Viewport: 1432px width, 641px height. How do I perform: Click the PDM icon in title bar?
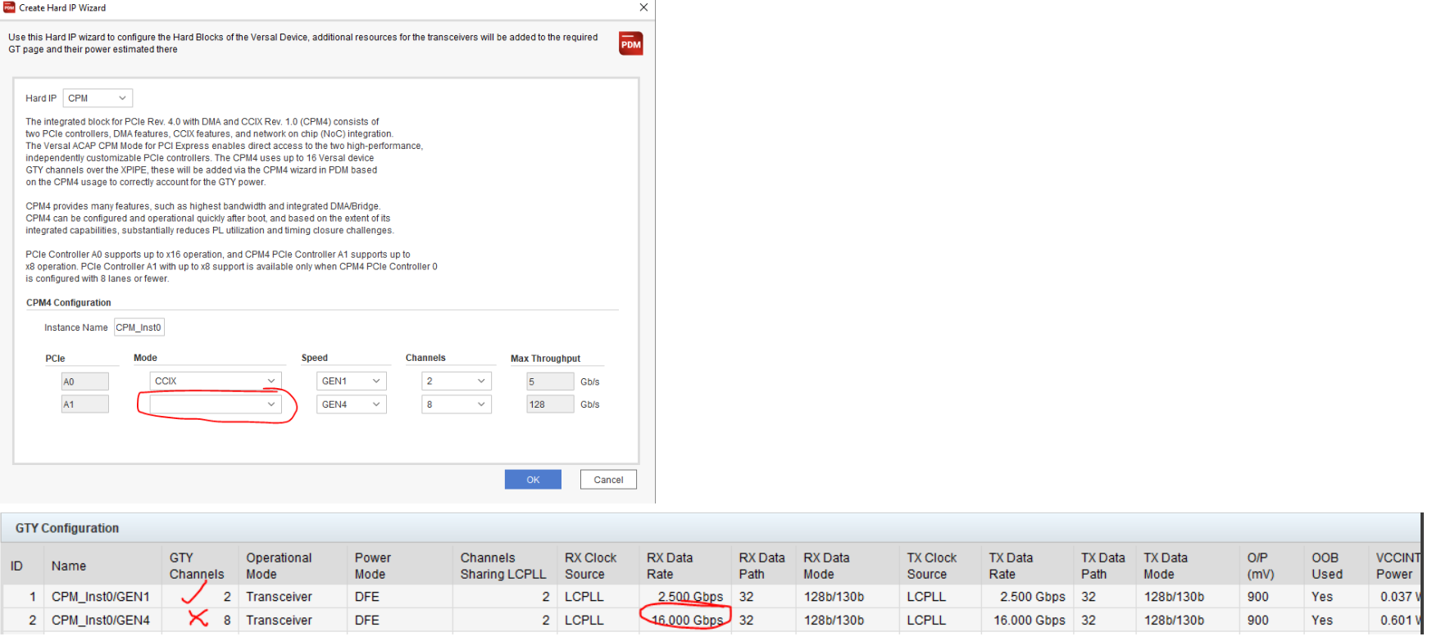point(9,7)
